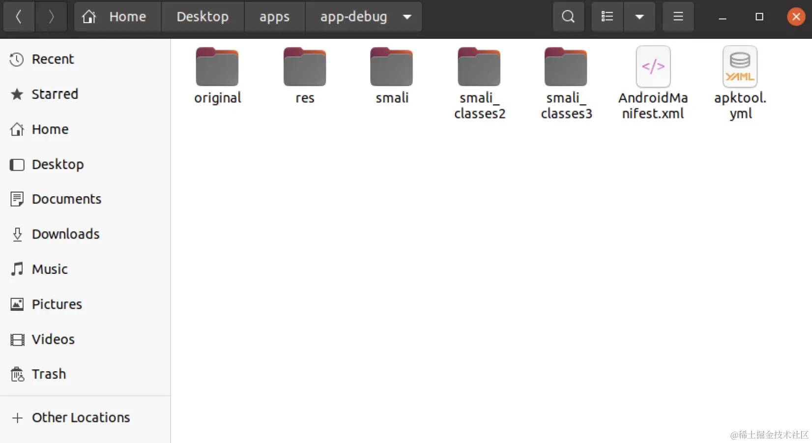The height and width of the screenshot is (443, 812).
Task: Select the smali_classes3 folder icon
Action: point(566,67)
